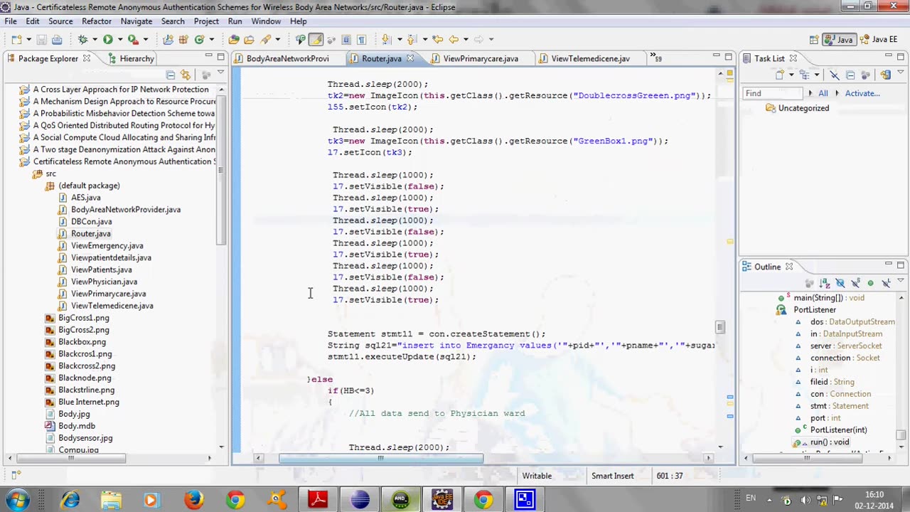Start debugging with the bug icon
910x512 pixels.
tap(82, 40)
